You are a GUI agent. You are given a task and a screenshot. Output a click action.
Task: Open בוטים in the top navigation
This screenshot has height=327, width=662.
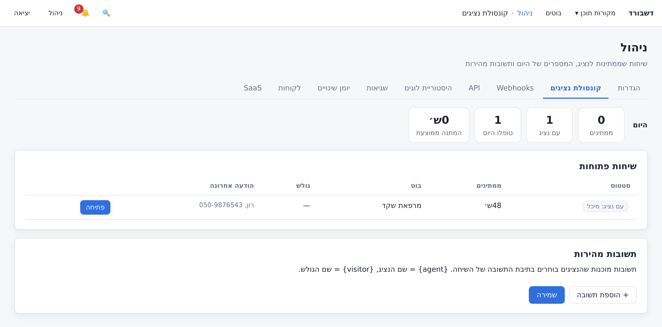pos(553,13)
